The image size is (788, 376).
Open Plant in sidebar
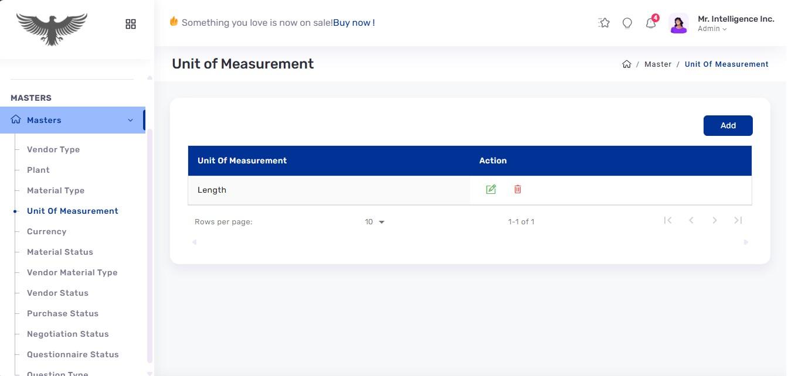click(x=38, y=170)
